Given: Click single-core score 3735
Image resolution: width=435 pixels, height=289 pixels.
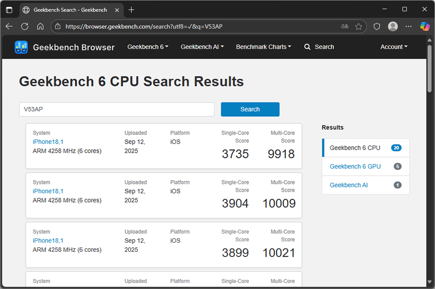Looking at the screenshot, I should pos(235,154).
